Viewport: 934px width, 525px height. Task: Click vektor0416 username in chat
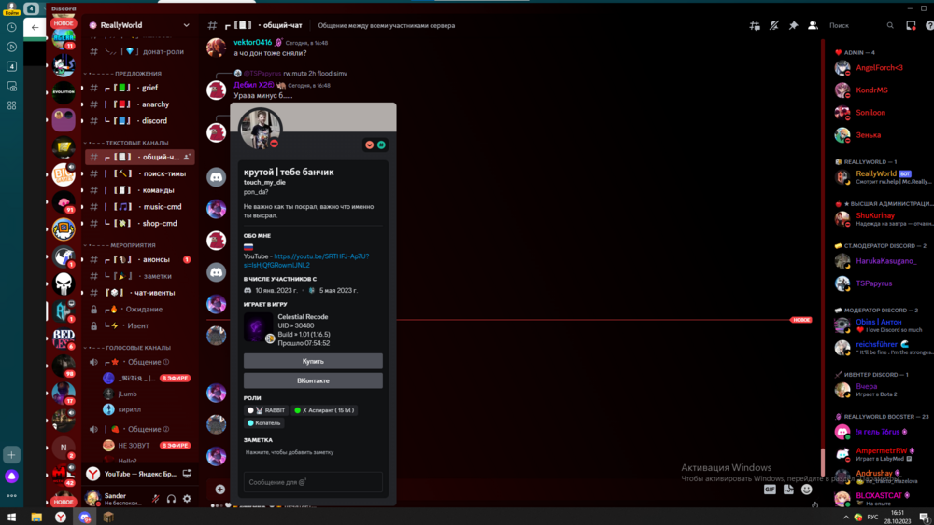[x=252, y=42]
